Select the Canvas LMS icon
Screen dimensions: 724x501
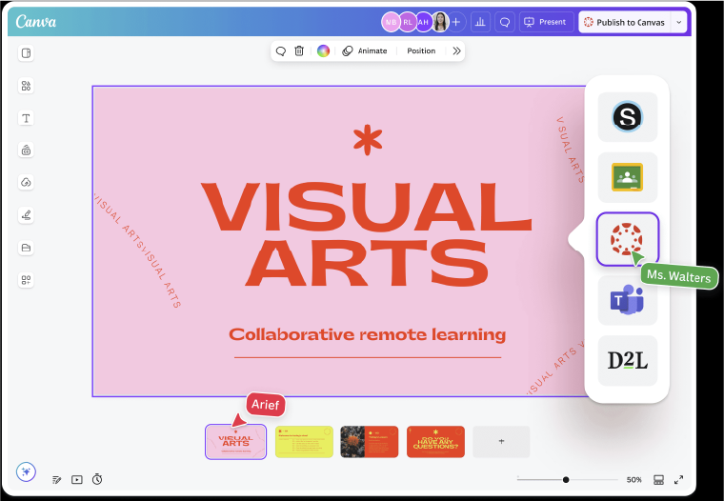click(x=628, y=239)
